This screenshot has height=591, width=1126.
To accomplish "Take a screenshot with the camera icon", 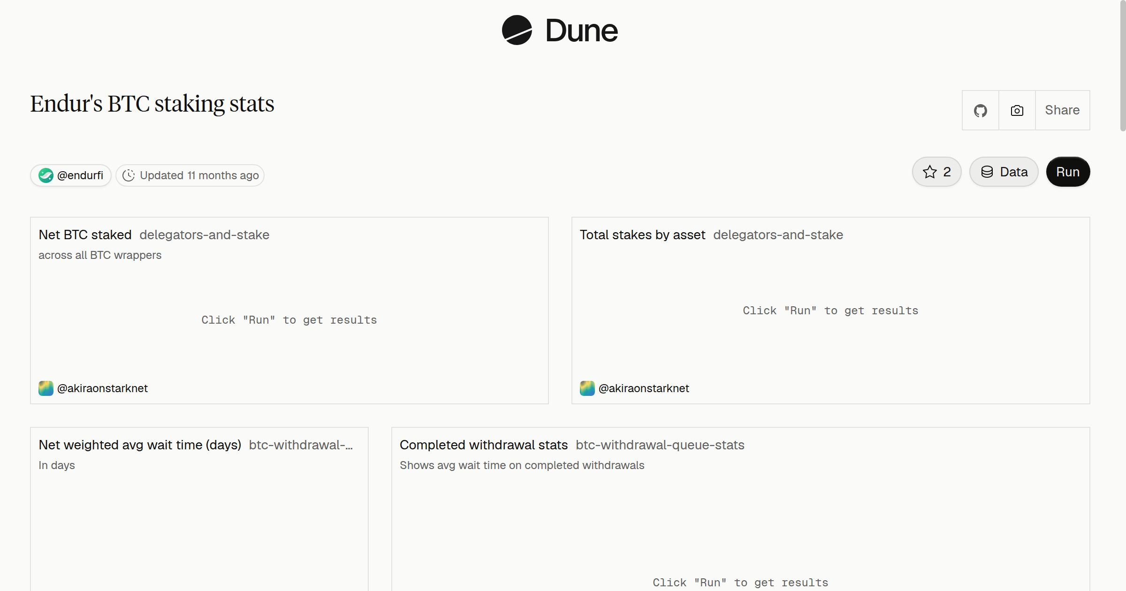I will [x=1017, y=110].
